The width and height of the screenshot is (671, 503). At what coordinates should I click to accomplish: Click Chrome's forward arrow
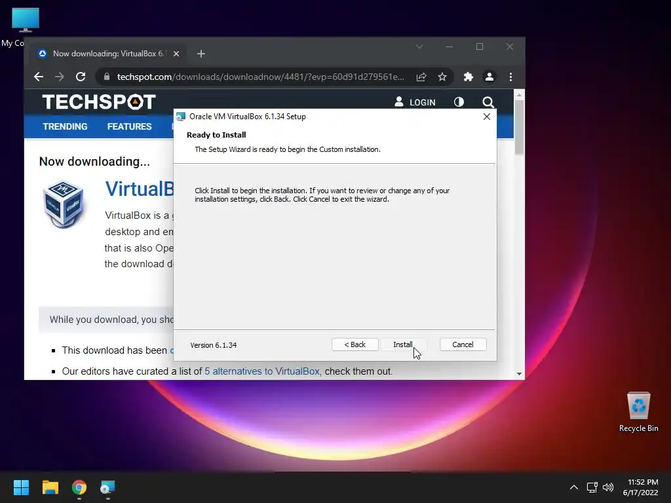(x=60, y=77)
